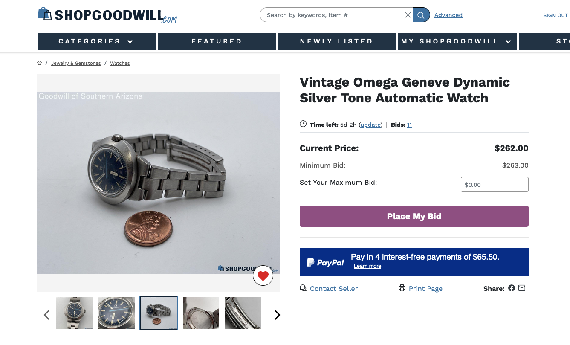This screenshot has width=570, height=345.
Task: Clear the search box with X icon
Action: [x=408, y=15]
